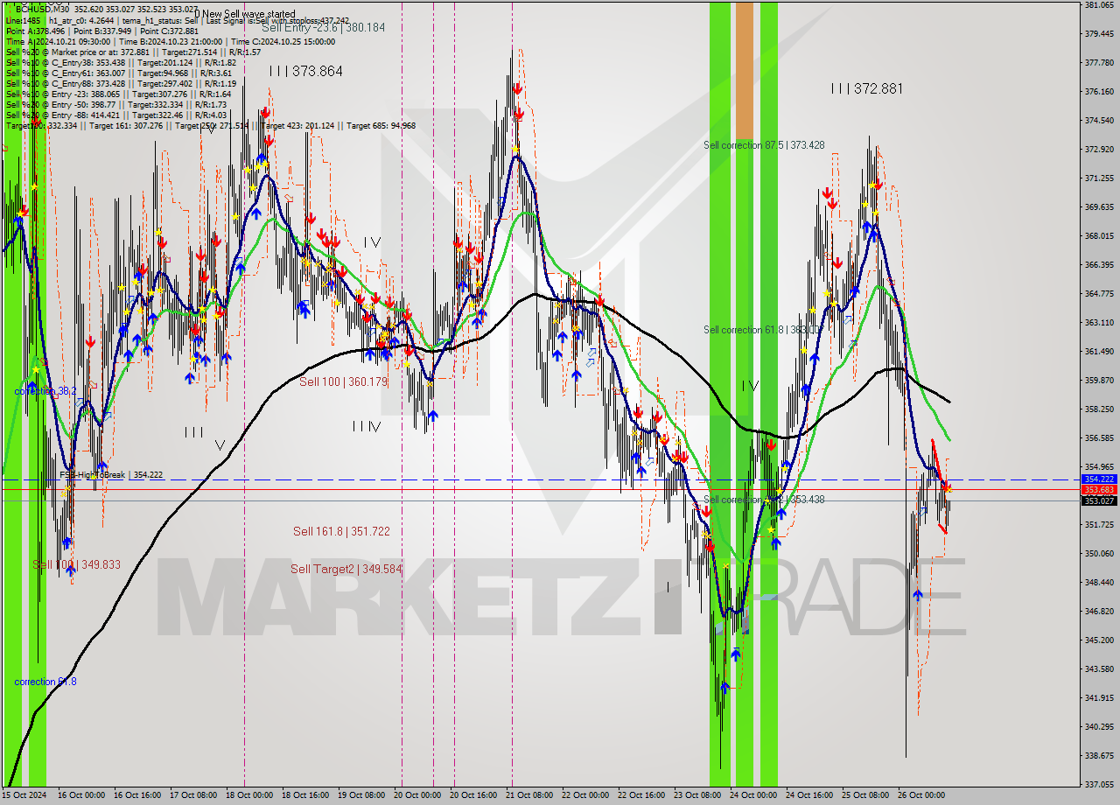Select the 'Sell correction 38.2 | 353.438' label
The height and width of the screenshot is (805, 1120).
click(x=764, y=500)
